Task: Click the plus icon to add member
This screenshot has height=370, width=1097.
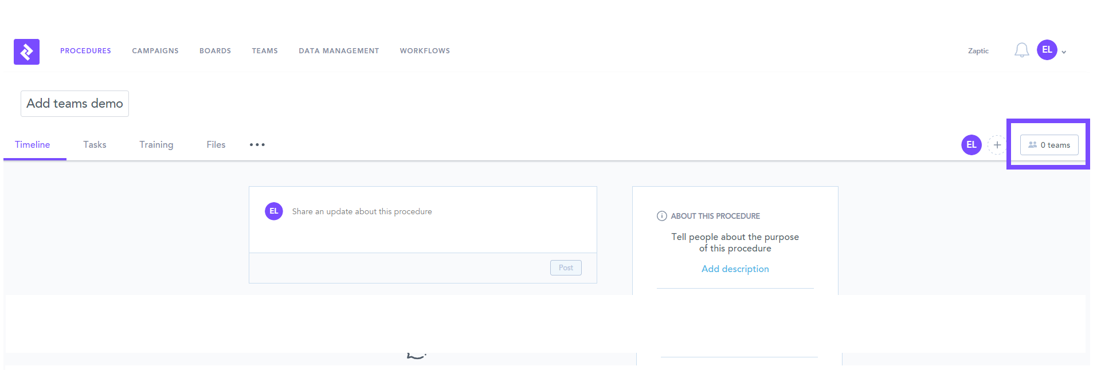Action: tap(997, 145)
